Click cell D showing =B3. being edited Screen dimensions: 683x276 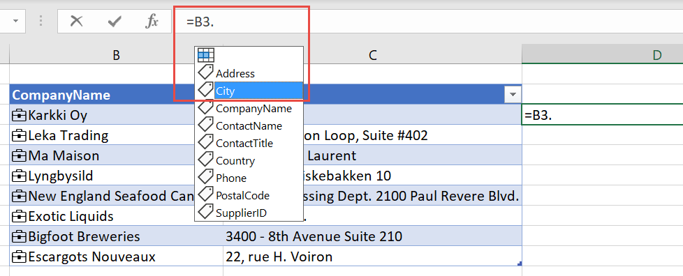click(603, 115)
